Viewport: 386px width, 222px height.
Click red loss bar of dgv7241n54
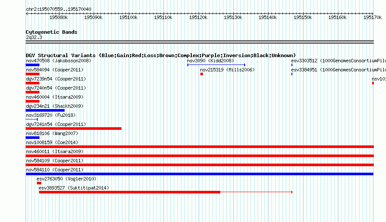pyautogui.click(x=73, y=129)
